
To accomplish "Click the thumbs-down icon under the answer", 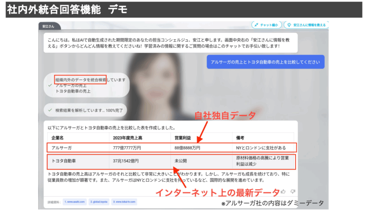I will coord(293,191).
